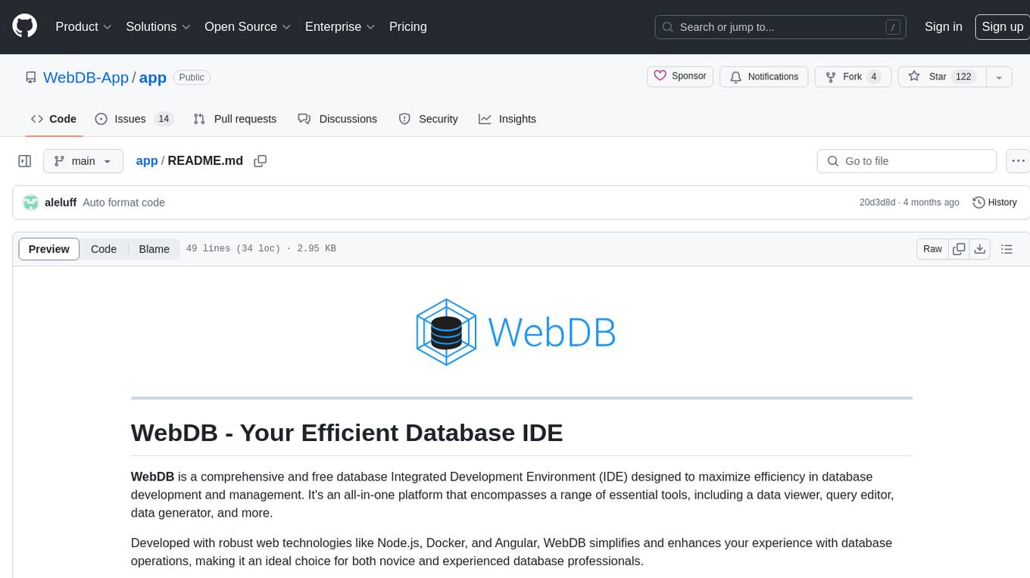Open commit 20d3d8d
Screen dimensions: 1030x578
[x=877, y=203]
